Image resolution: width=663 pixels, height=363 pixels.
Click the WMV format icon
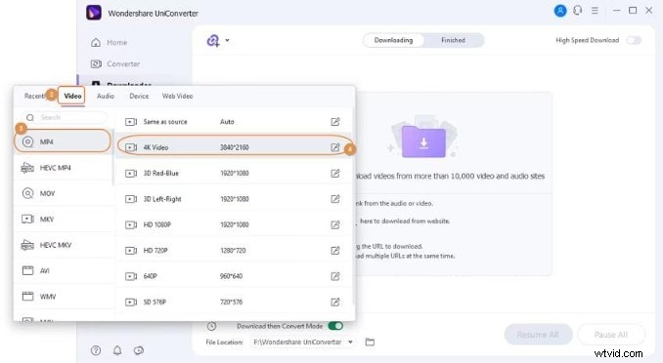(28, 297)
